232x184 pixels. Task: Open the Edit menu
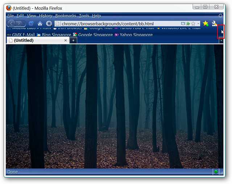click(x=20, y=16)
